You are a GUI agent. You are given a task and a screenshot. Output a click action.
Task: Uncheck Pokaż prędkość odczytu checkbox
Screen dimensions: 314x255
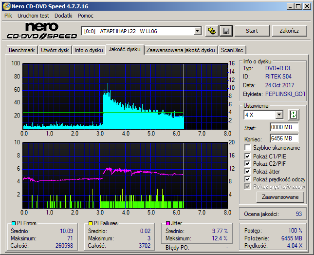[247, 179]
